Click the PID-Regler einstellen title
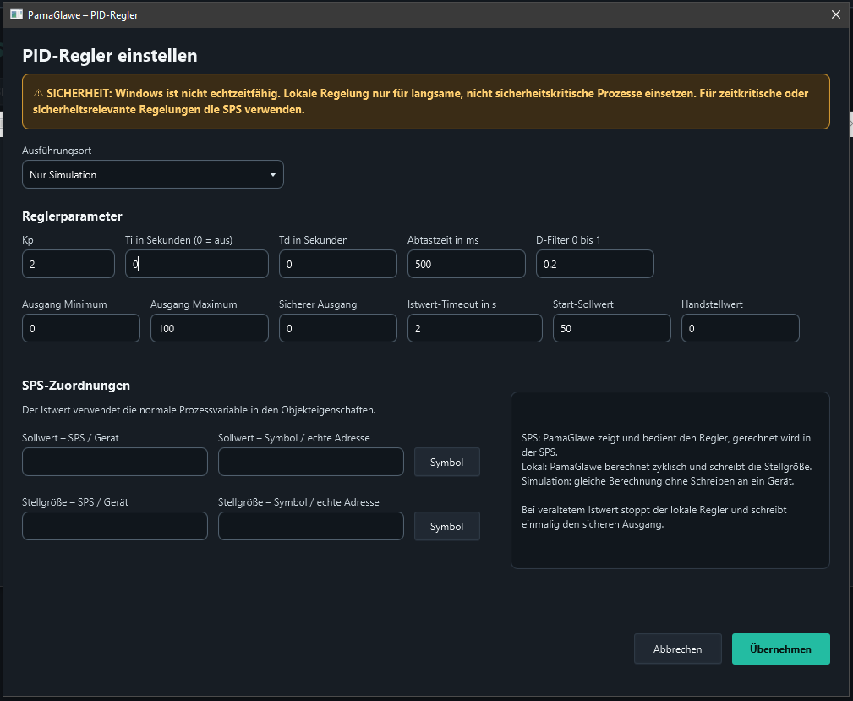The height and width of the screenshot is (701, 853). pyautogui.click(x=110, y=56)
